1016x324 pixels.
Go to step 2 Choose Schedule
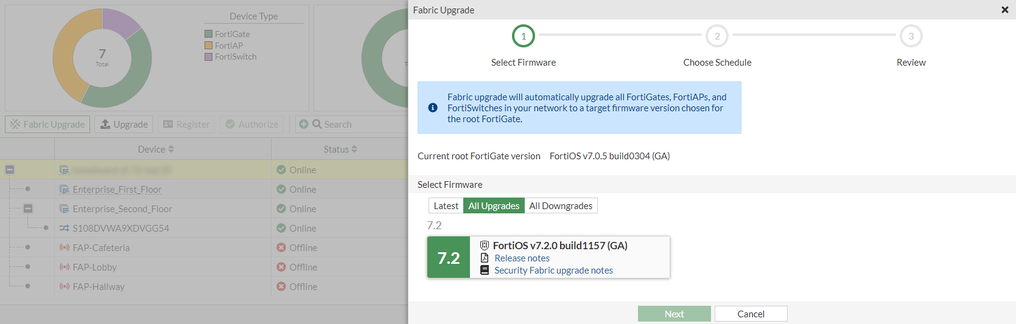(717, 36)
